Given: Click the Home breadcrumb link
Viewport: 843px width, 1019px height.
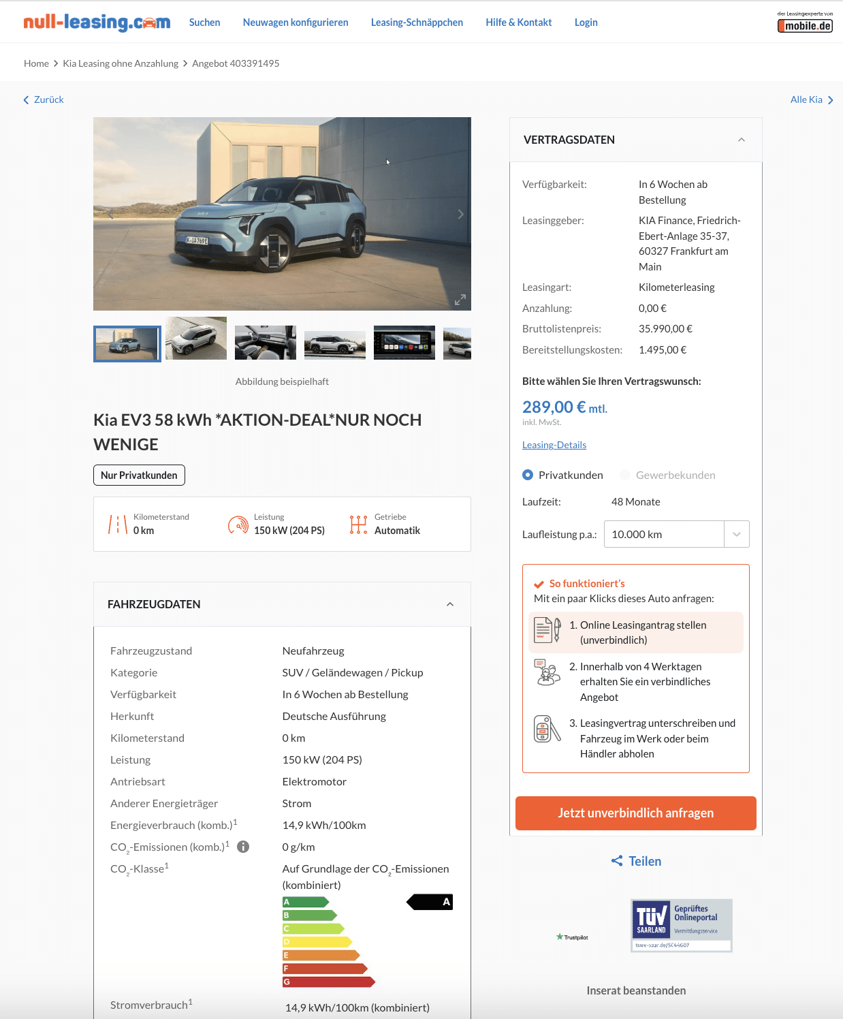Looking at the screenshot, I should 36,63.
